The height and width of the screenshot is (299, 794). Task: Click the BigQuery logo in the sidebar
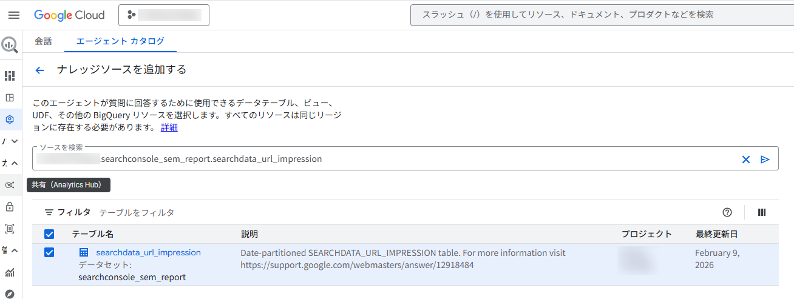pos(10,44)
